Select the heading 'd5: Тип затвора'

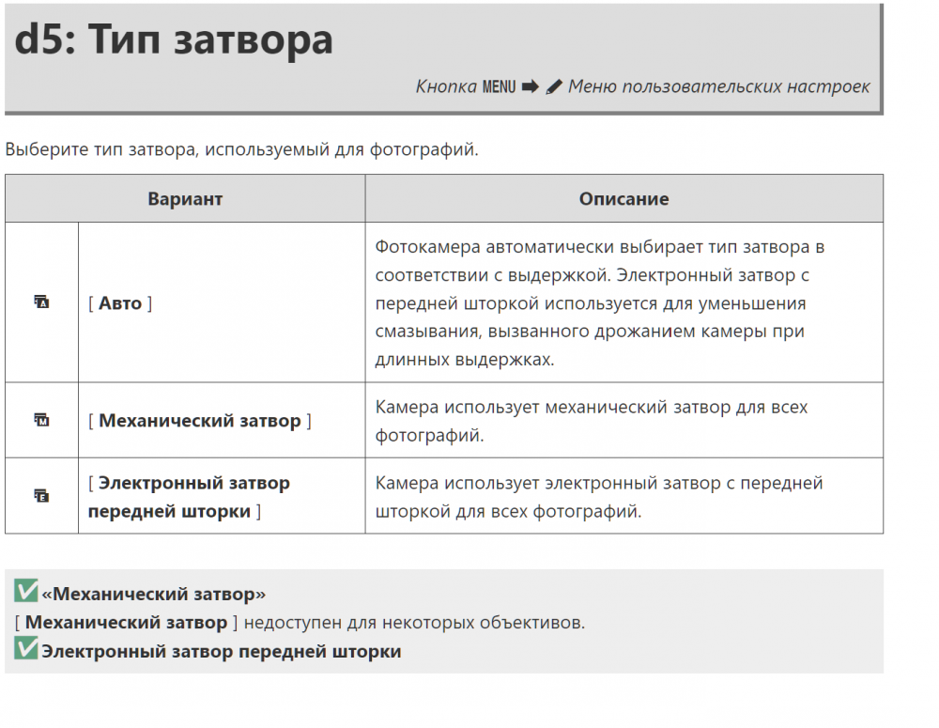tap(173, 39)
